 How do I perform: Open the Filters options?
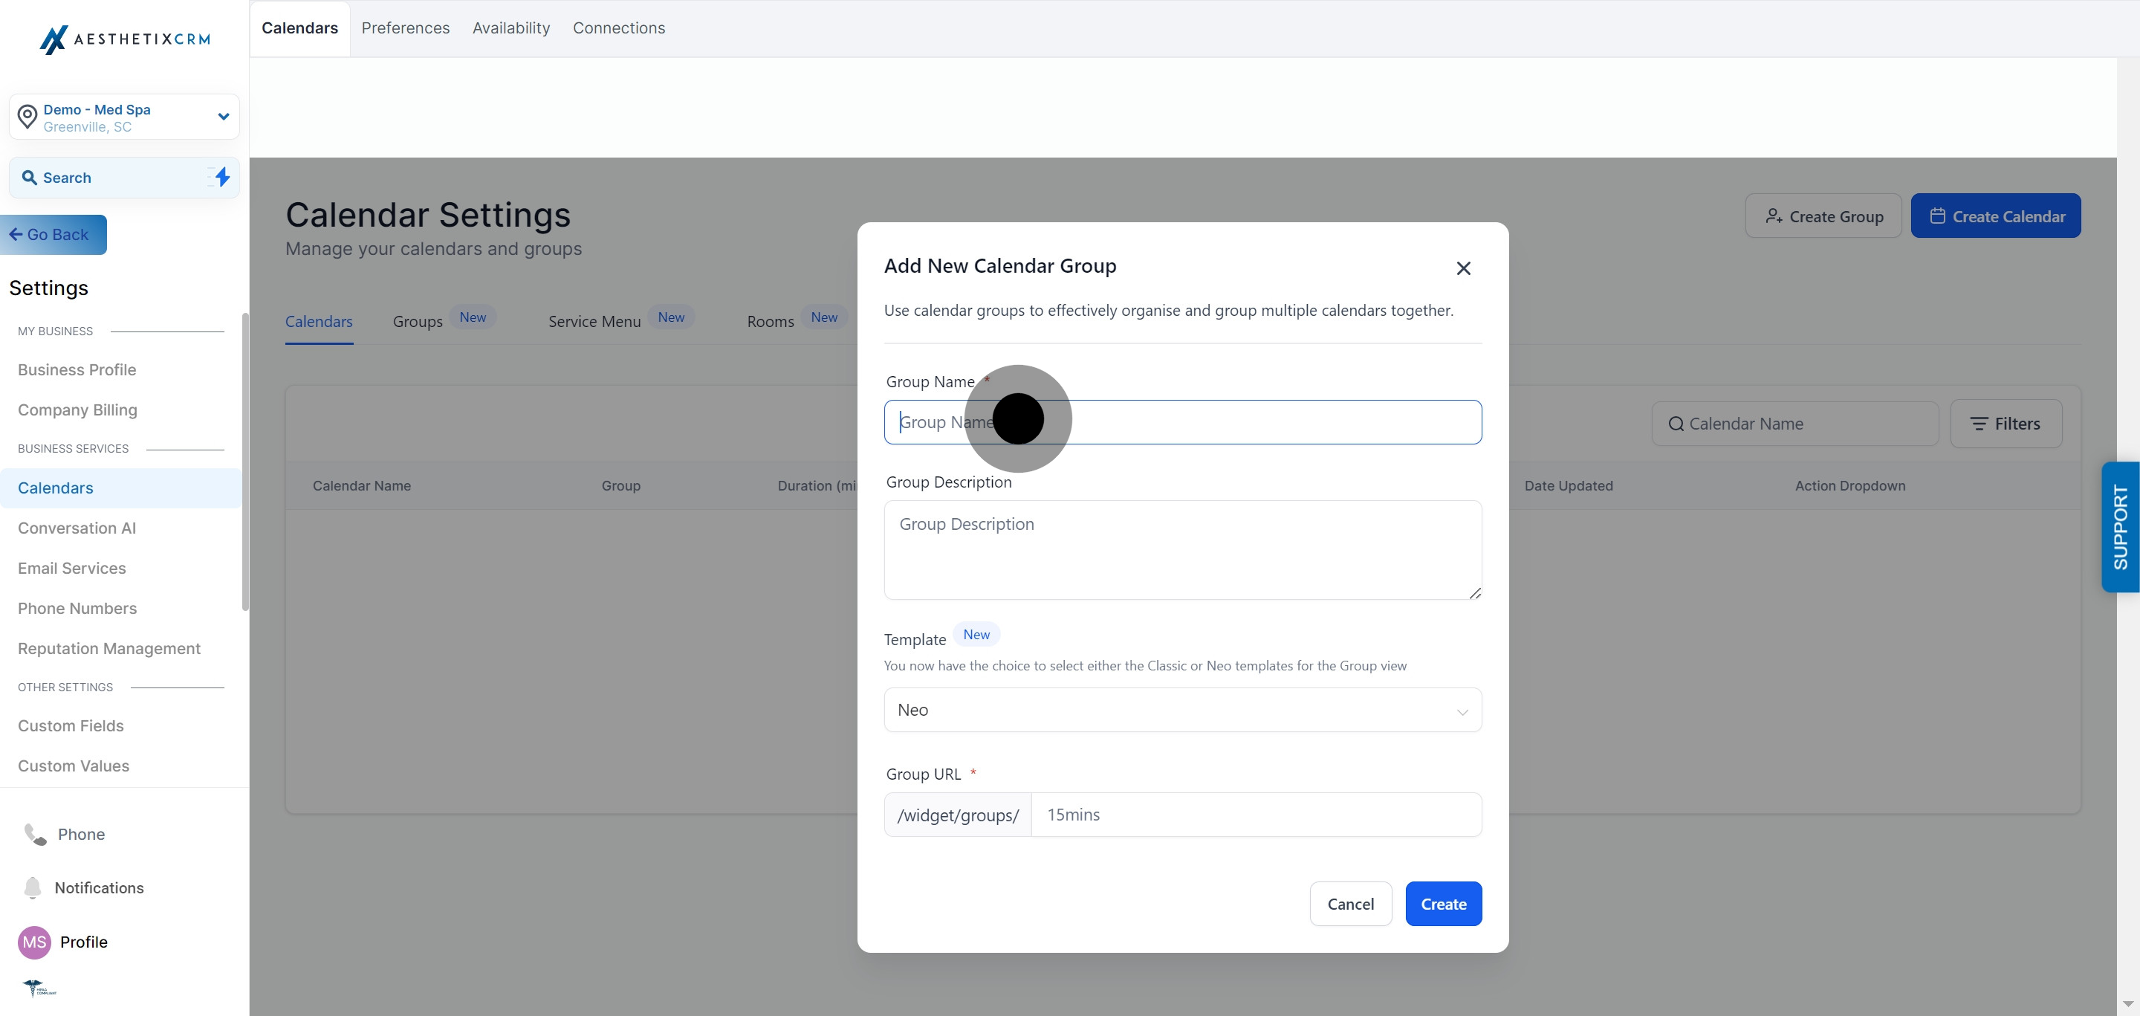(x=2006, y=424)
